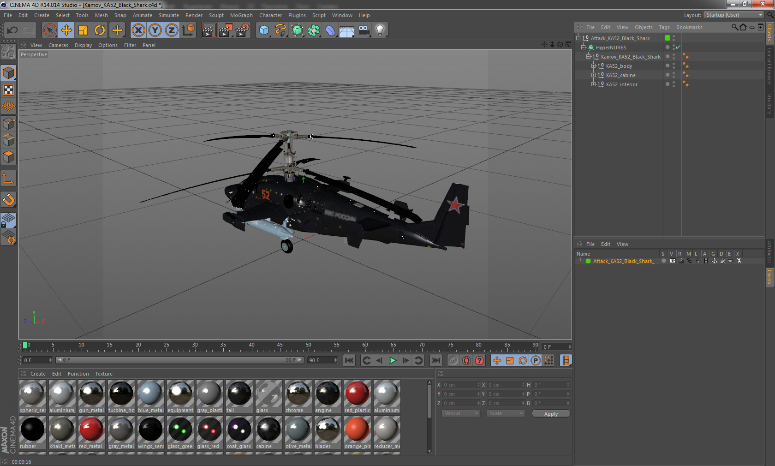Open the Array modeling objects
Screen dimensions: 775x466
click(314, 30)
